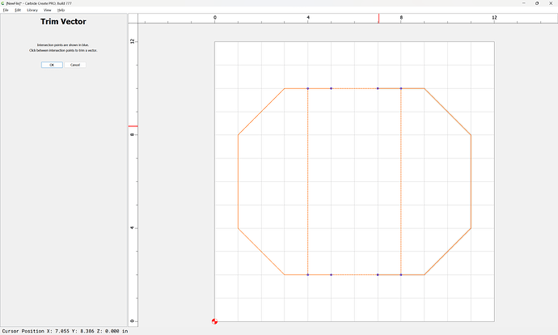Open the Edit menu
This screenshot has height=335, width=558.
tap(18, 10)
